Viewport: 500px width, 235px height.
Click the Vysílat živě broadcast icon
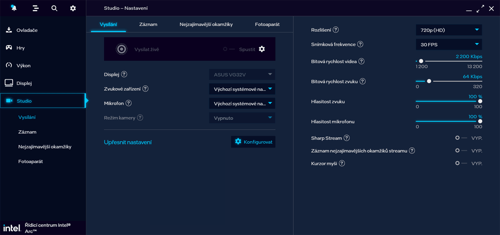121,49
